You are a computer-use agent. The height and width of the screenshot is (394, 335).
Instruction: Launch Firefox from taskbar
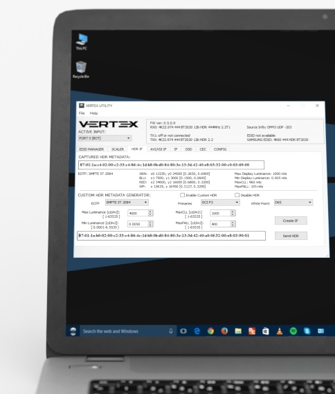224,331
